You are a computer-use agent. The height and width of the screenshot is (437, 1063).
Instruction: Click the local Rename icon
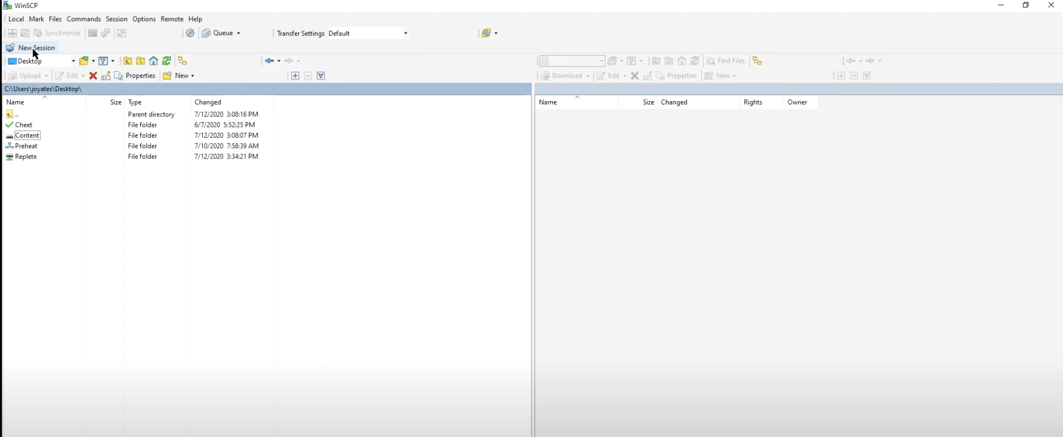pos(106,76)
